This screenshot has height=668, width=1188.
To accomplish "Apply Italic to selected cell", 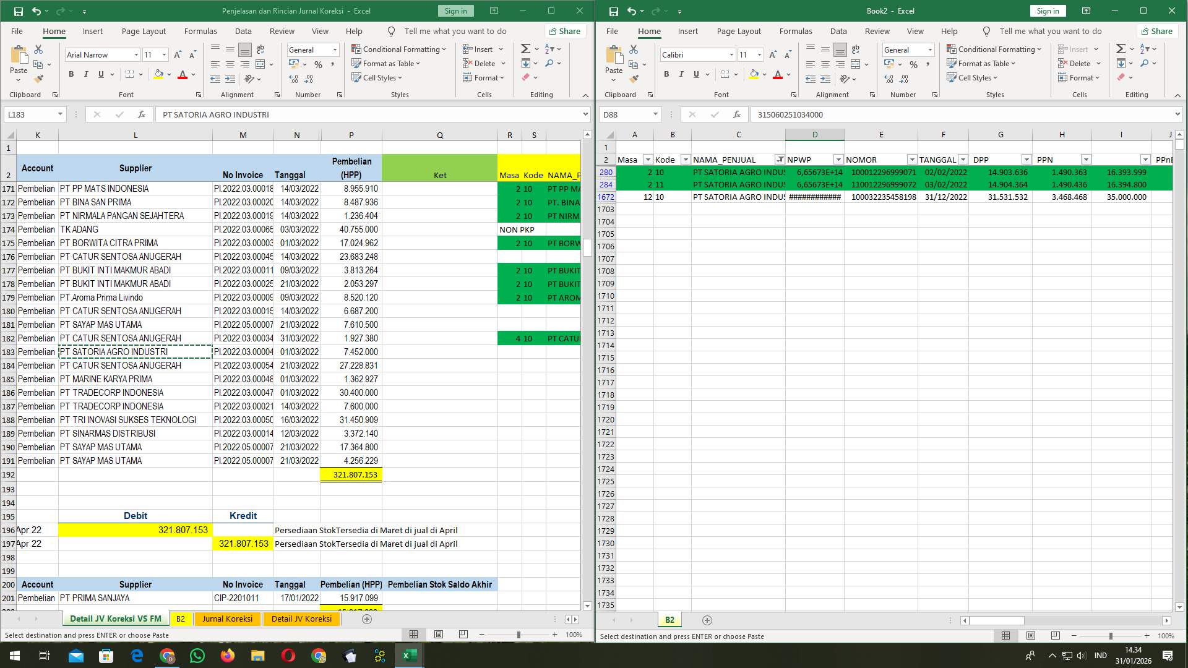I will (x=86, y=74).
